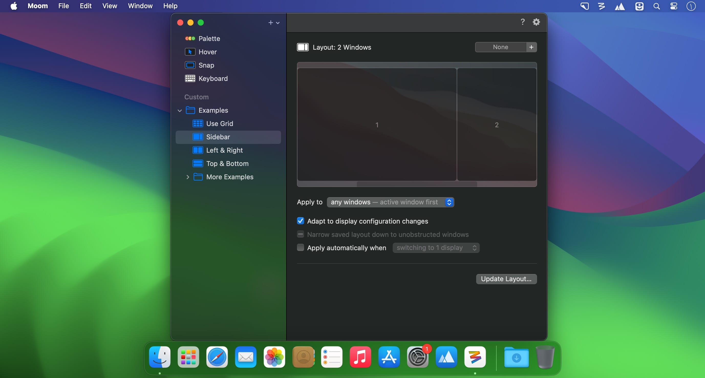The width and height of the screenshot is (705, 378).
Task: Select the Hover item with cursor icon
Action: 207,52
